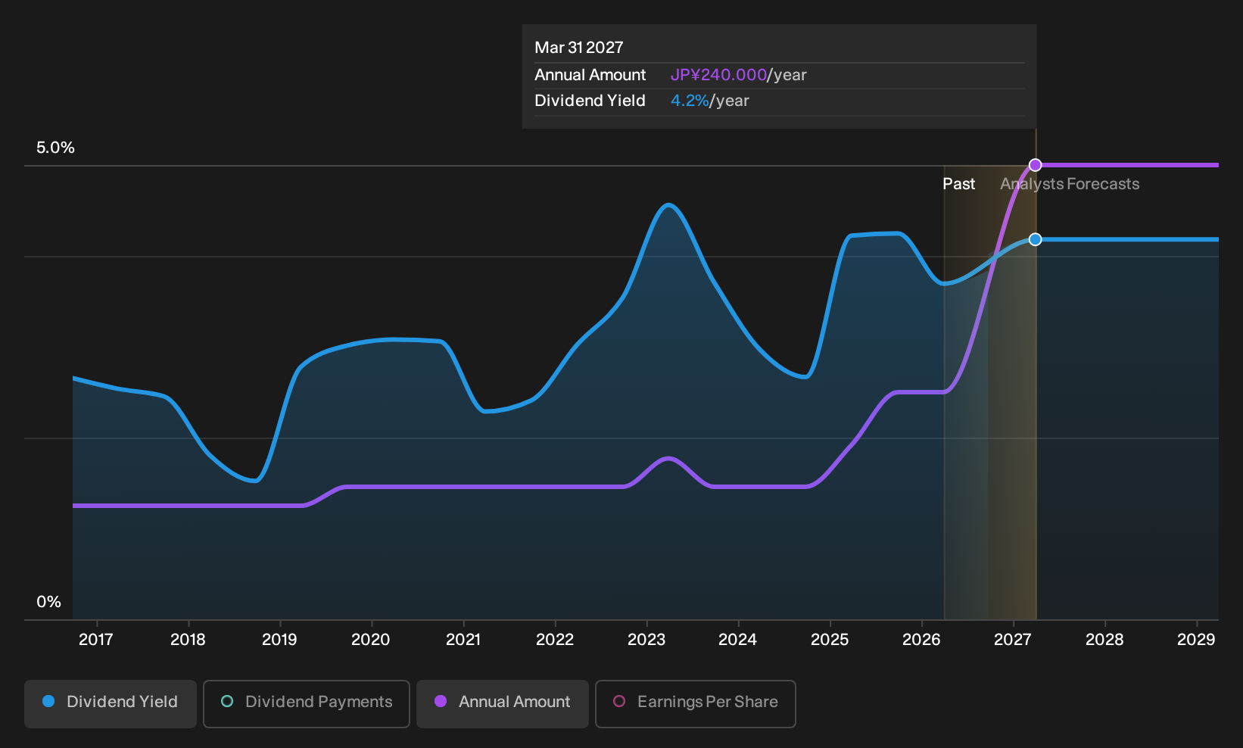1243x748 pixels.
Task: Click the 2023 year axis label
Action: coord(646,640)
